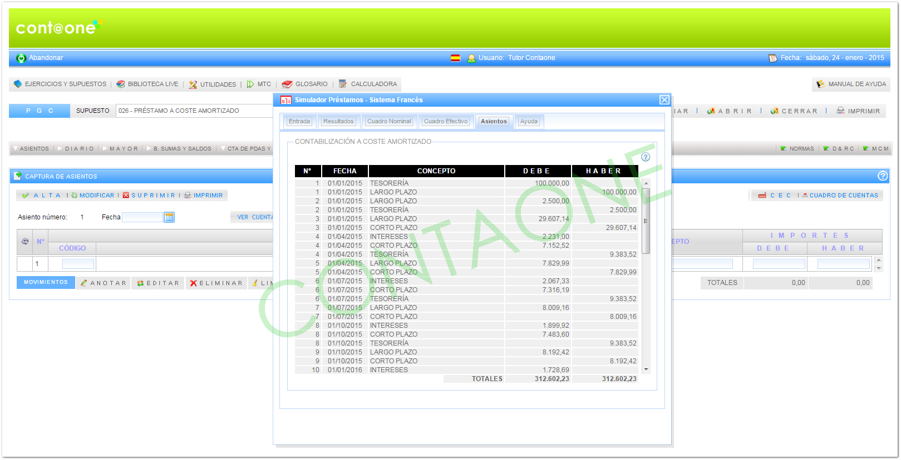The image size is (901, 460).
Task: Click ANOTAR pencil button
Action: tap(104, 283)
